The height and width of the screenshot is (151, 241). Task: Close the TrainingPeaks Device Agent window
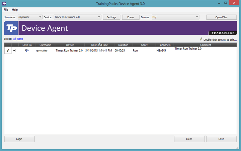coord(234,3)
